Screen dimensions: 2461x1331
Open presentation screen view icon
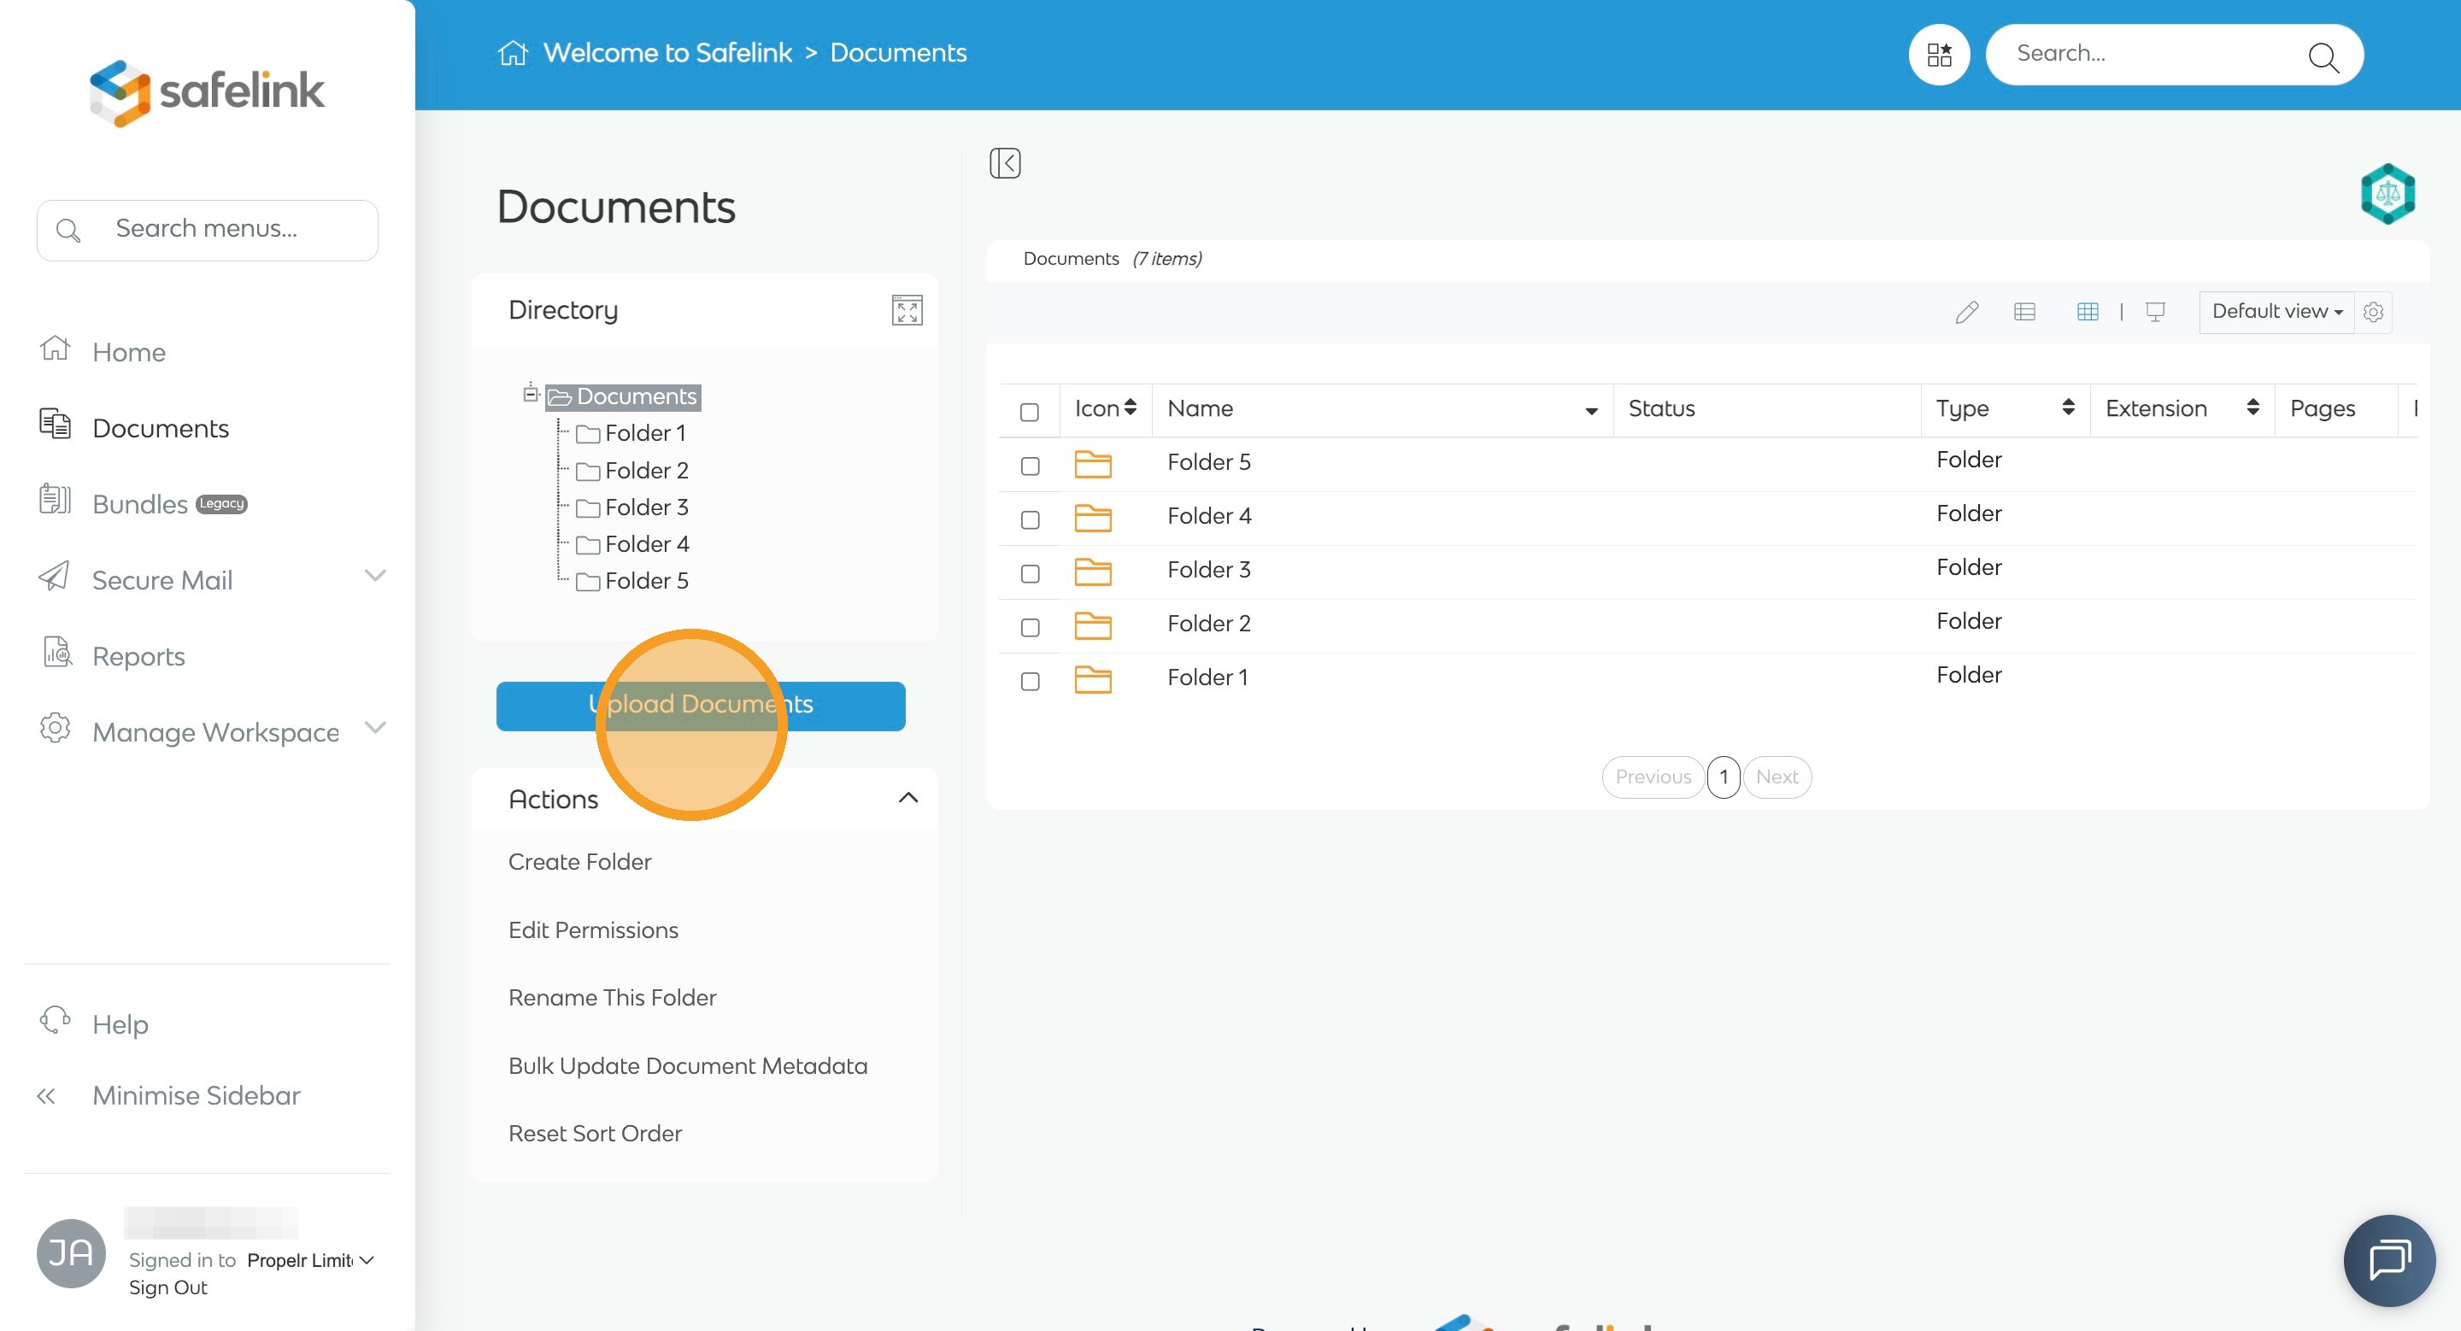coord(2155,311)
